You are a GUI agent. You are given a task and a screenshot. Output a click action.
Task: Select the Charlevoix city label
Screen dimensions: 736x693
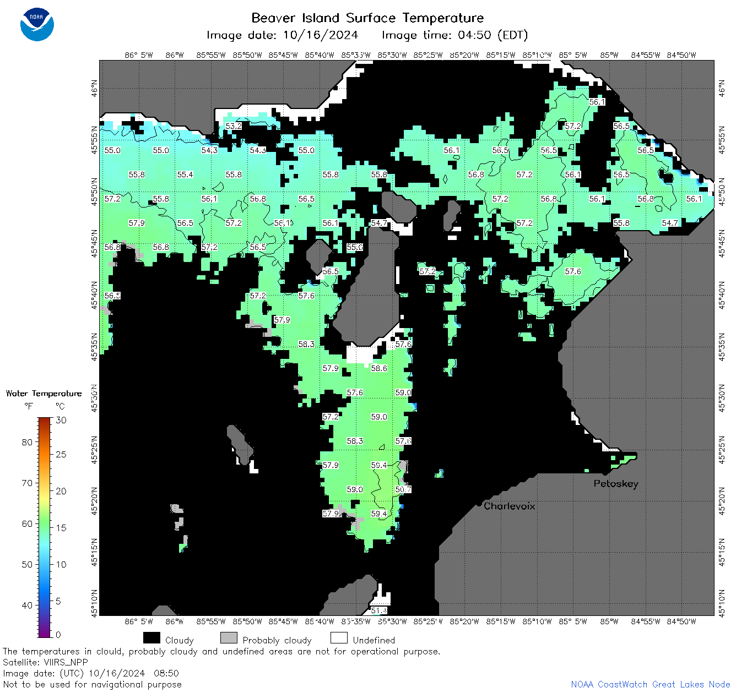[x=509, y=506]
